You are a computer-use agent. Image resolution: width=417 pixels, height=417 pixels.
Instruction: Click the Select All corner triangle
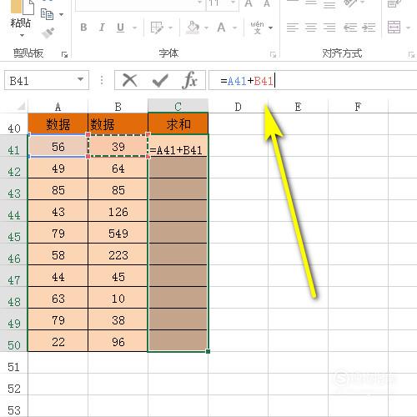21,106
